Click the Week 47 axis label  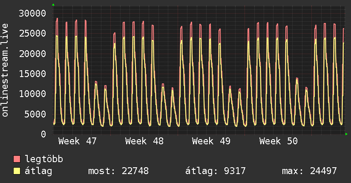77,141
